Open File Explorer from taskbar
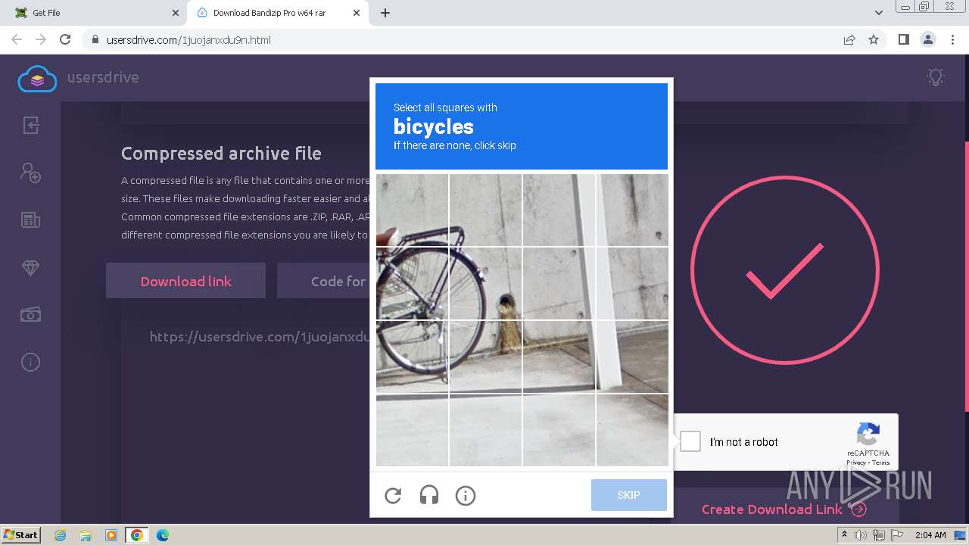This screenshot has height=545, width=969. point(86,535)
